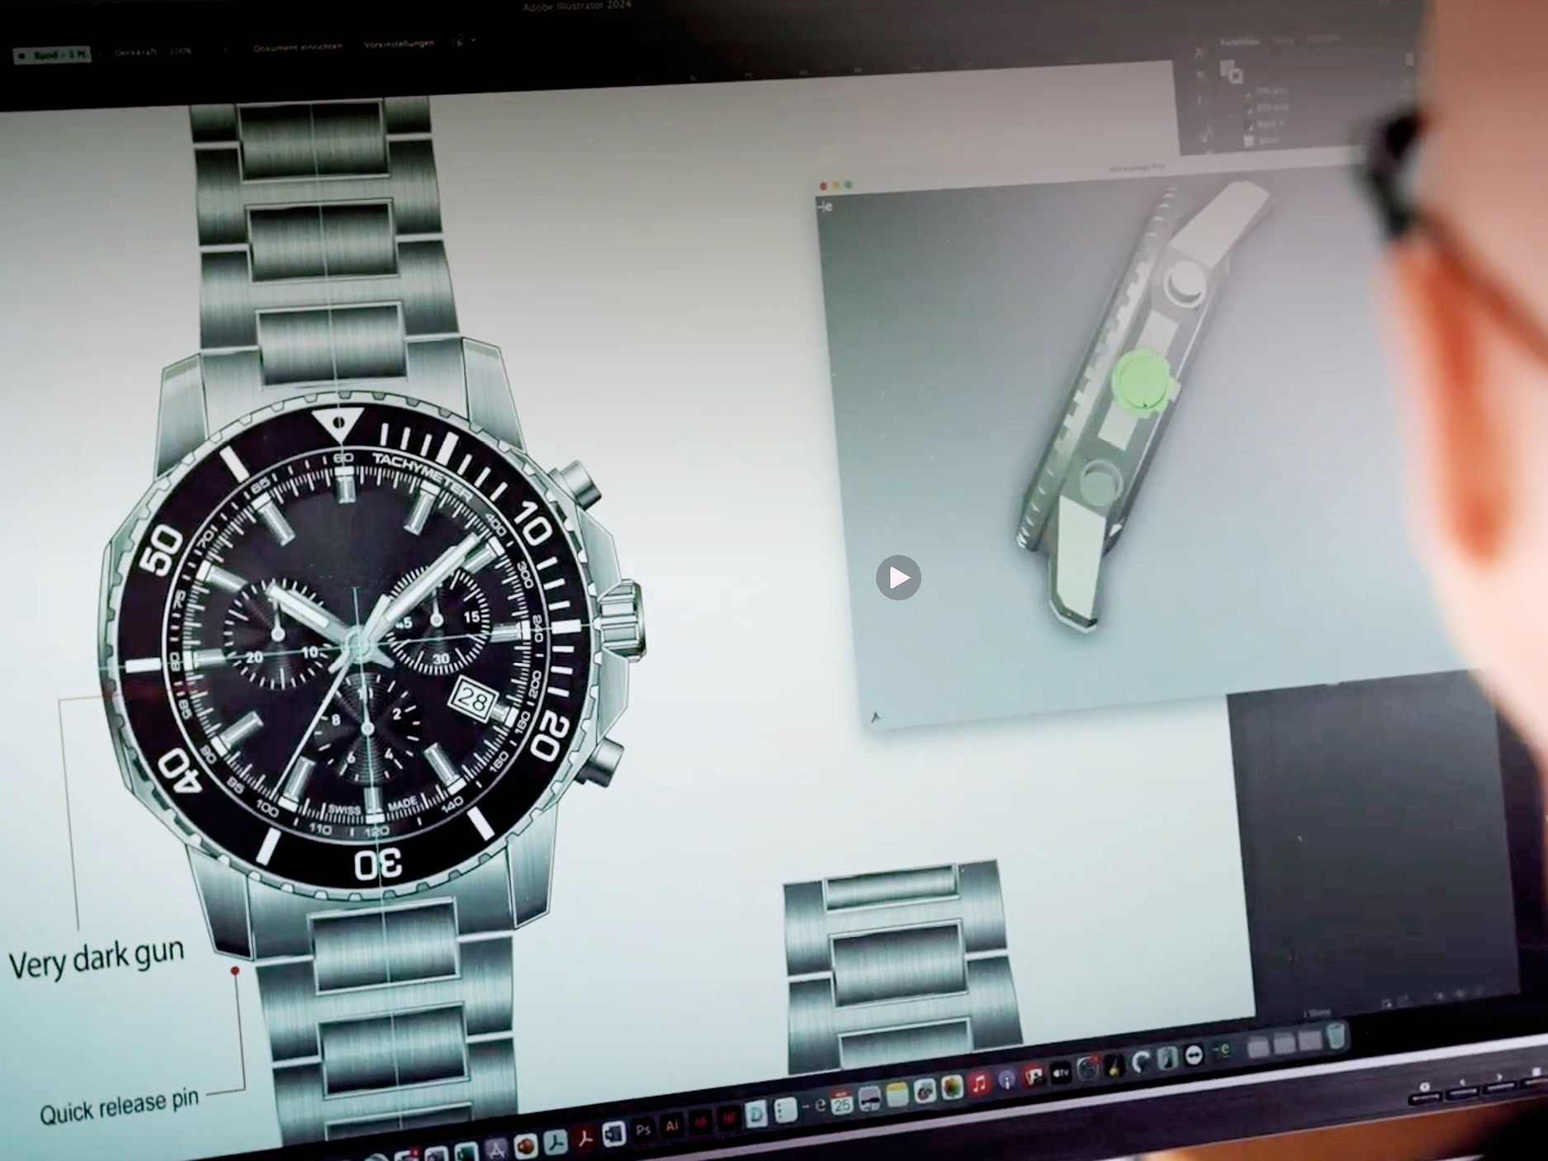Open the Photos app dock icon

pyautogui.click(x=951, y=1087)
